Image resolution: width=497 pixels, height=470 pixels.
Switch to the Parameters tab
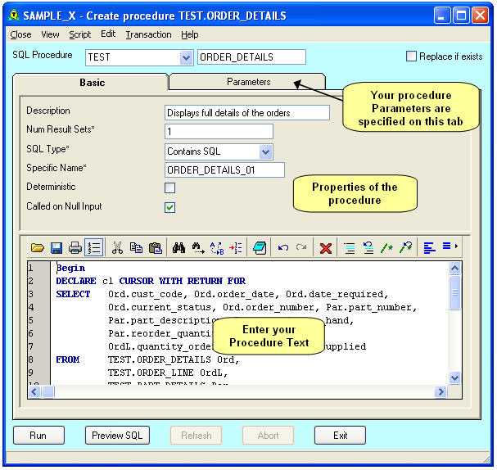tap(248, 82)
